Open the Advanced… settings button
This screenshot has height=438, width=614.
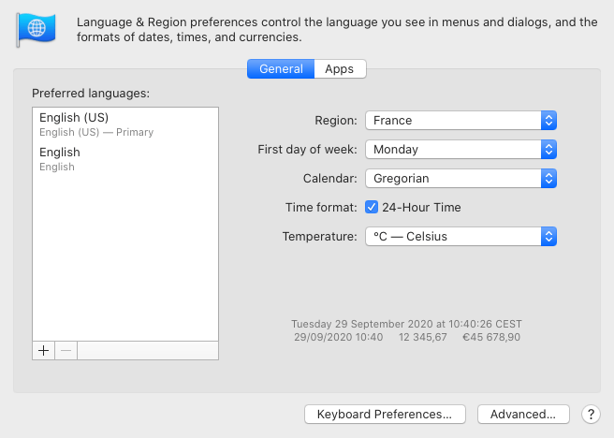click(523, 414)
